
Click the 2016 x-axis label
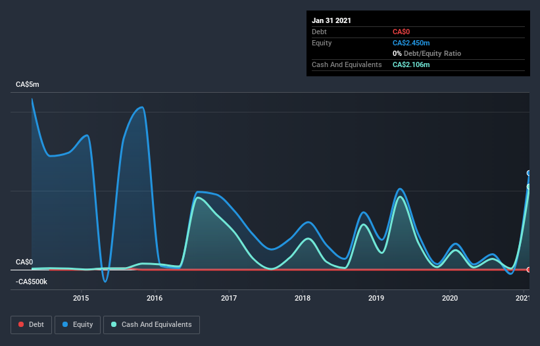[155, 298]
